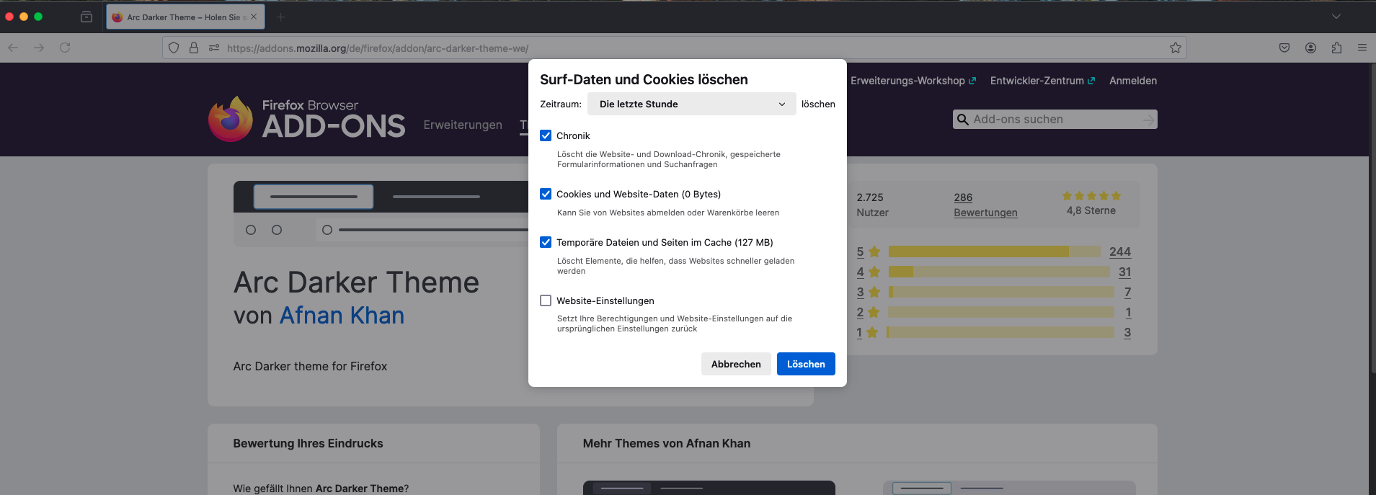Confirm with the Löschen button
This screenshot has width=1376, height=495.
tap(806, 364)
